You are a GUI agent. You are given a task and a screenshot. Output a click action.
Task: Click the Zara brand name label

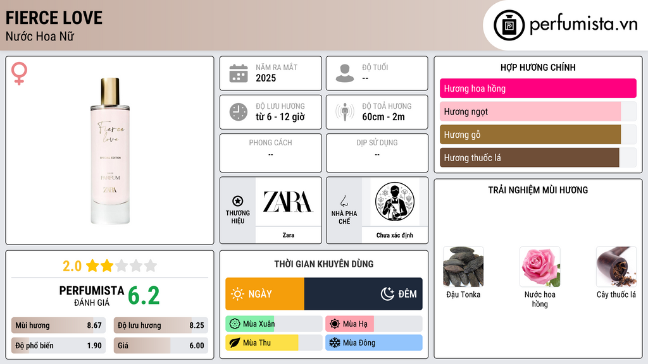(x=288, y=235)
